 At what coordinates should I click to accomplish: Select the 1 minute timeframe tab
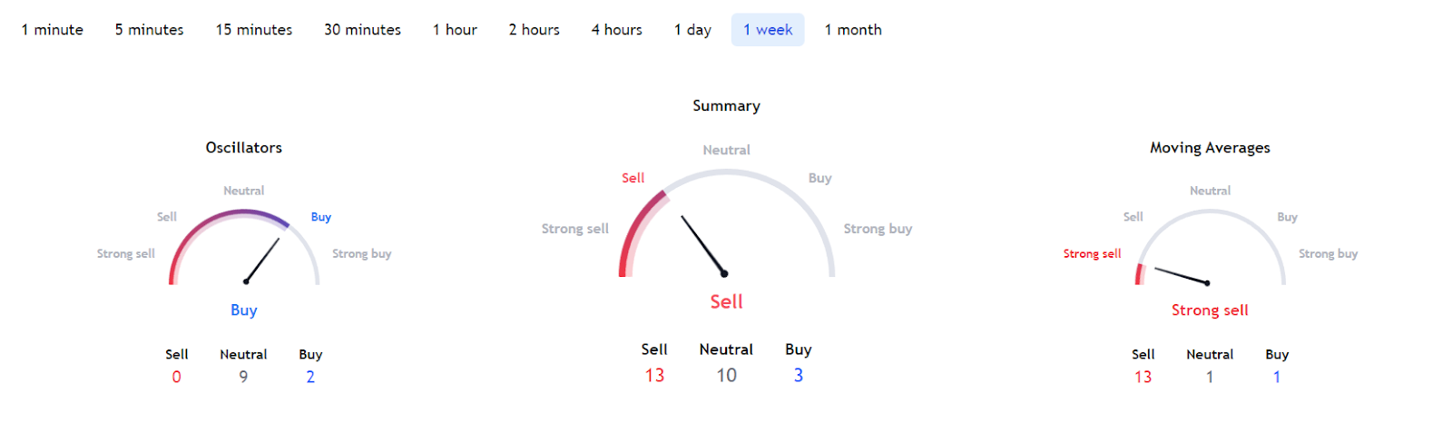coord(53,30)
